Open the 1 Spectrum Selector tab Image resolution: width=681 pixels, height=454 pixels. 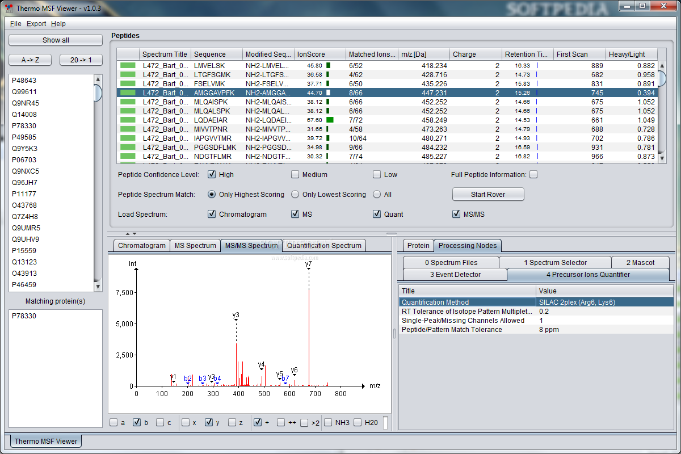[x=555, y=262]
